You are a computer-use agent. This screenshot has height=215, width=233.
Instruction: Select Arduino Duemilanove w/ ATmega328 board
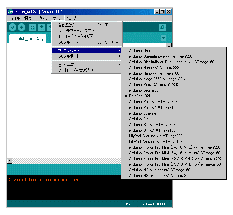pyautogui.click(x=173, y=56)
